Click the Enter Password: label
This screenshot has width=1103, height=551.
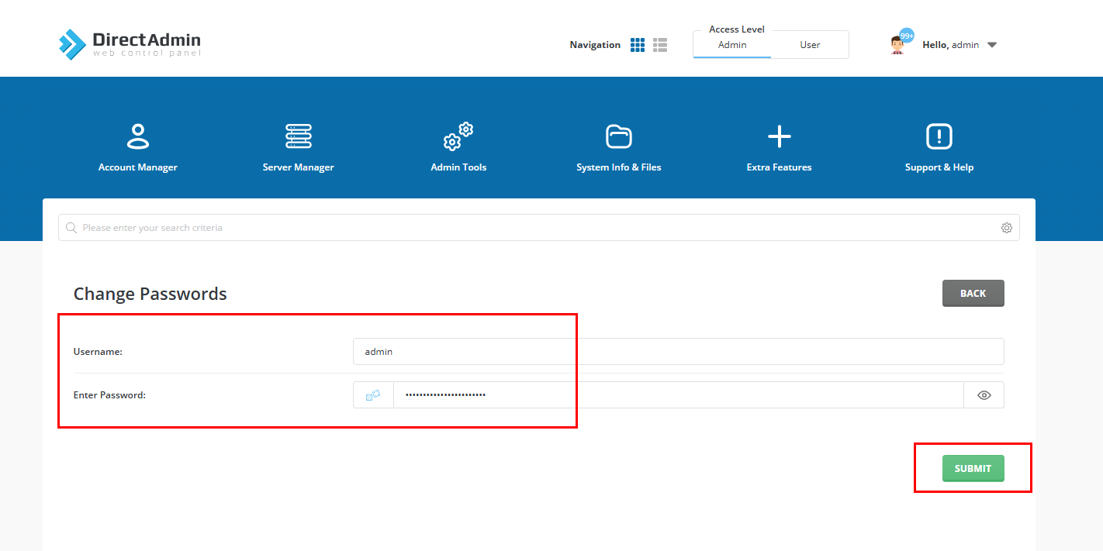(x=109, y=394)
